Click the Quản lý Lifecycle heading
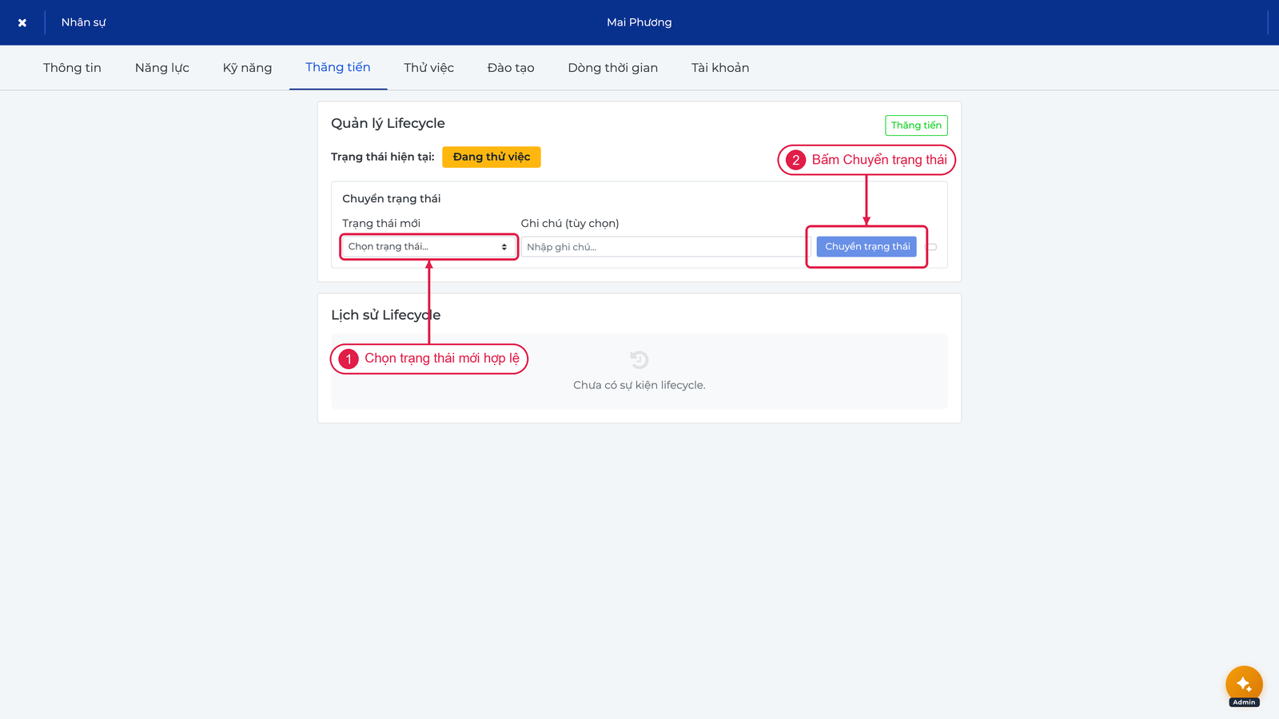Screen dimensions: 1279x719 coord(388,123)
